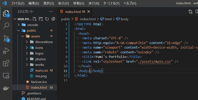Viewport: 198px width, 100px height.
Task: Open main.css in the file tree
Action: pyautogui.click(x=41, y=70)
